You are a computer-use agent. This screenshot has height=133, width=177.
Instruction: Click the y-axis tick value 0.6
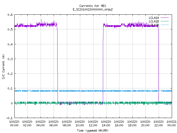pyautogui.click(x=10, y=15)
